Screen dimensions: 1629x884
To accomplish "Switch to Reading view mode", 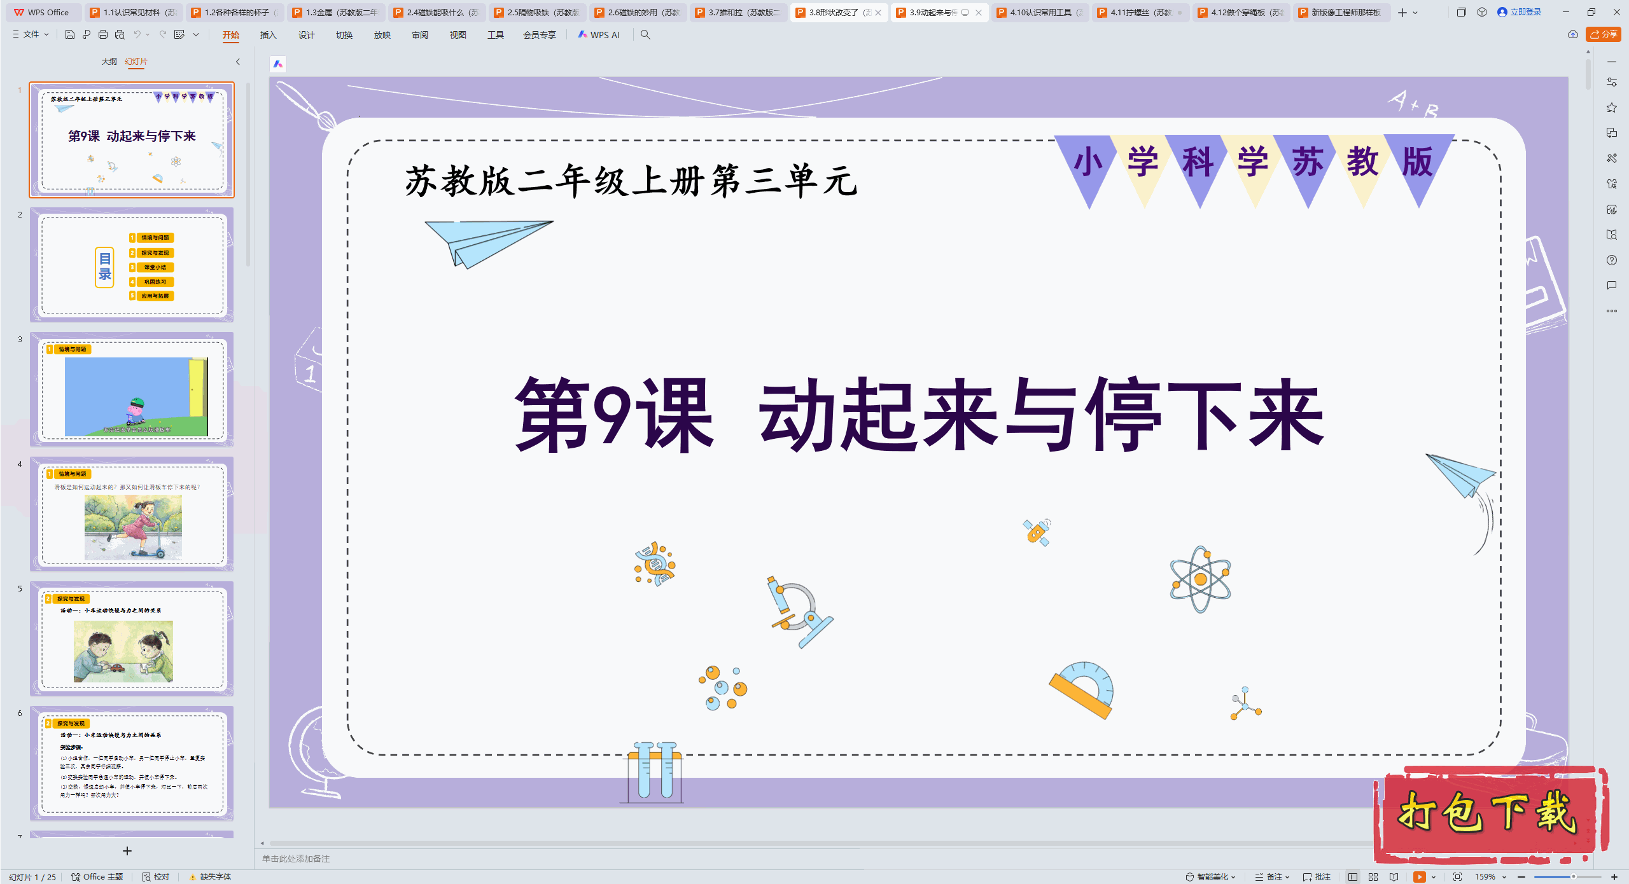I will point(1394,876).
